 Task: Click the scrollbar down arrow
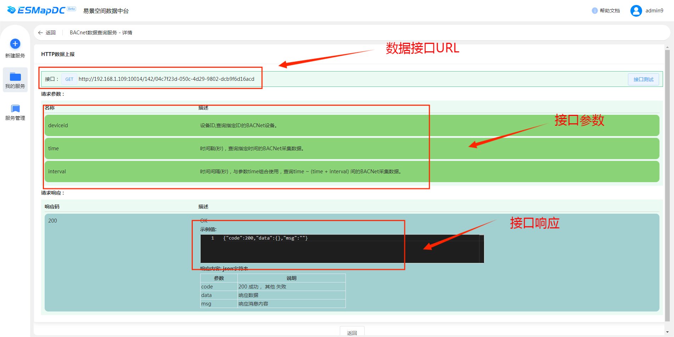point(667,333)
